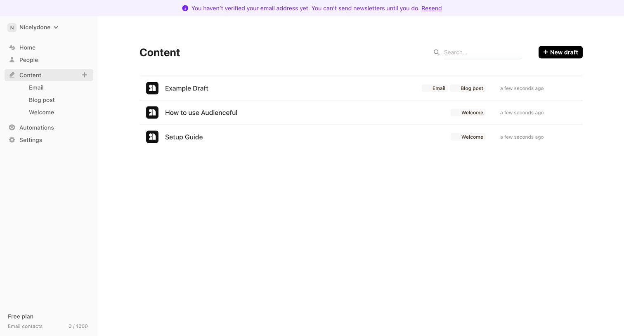Click the New draft button
Screen dimensions: 624x336
click(560, 52)
